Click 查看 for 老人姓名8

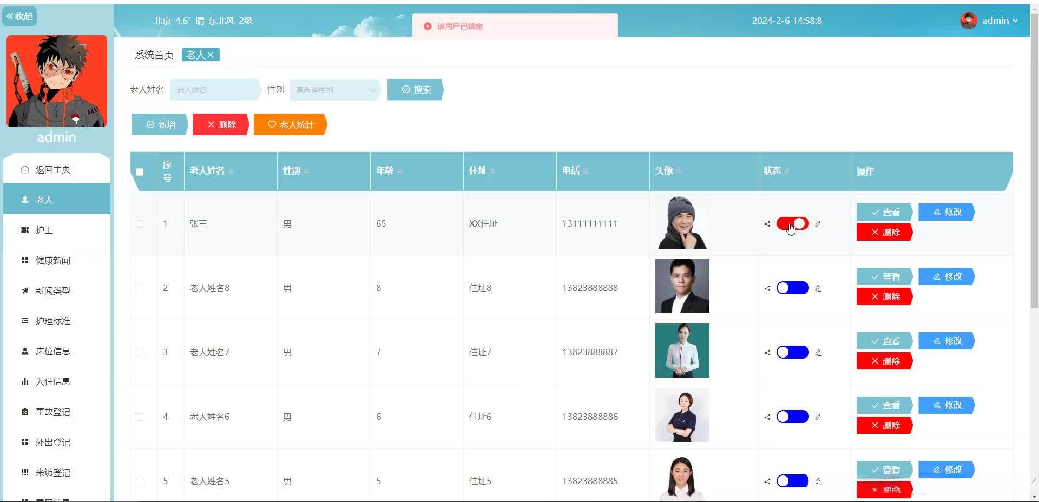tap(885, 276)
